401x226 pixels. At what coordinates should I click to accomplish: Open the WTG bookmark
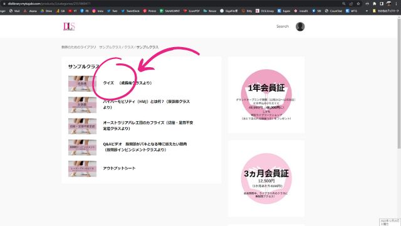click(352, 11)
